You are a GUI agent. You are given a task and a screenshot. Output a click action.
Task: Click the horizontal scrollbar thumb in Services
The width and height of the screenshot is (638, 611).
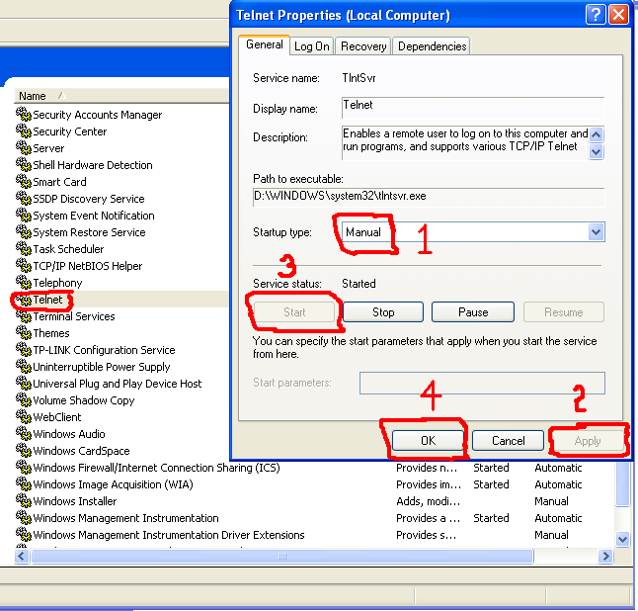click(x=282, y=556)
